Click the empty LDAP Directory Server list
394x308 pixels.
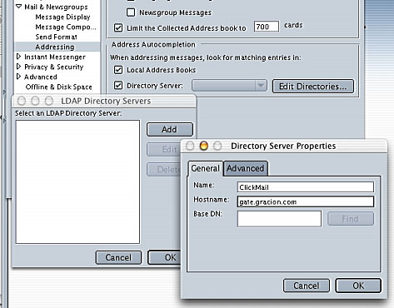77,181
